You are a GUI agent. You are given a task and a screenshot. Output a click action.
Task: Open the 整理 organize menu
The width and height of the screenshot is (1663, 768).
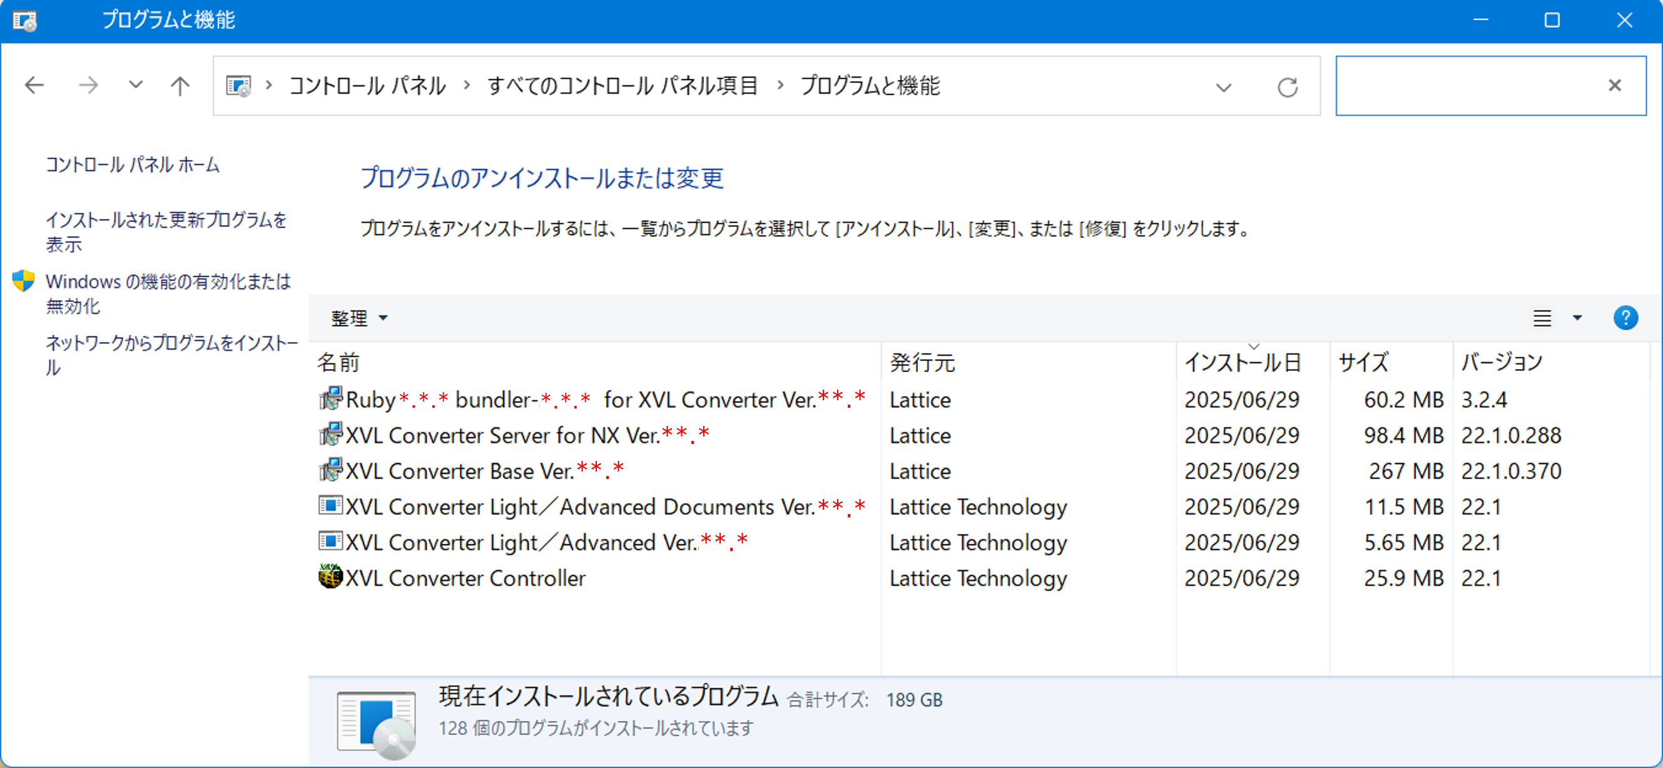[x=359, y=318]
